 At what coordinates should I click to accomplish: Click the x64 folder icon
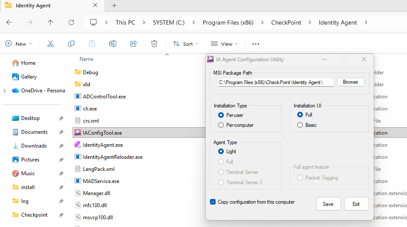pyautogui.click(x=78, y=84)
